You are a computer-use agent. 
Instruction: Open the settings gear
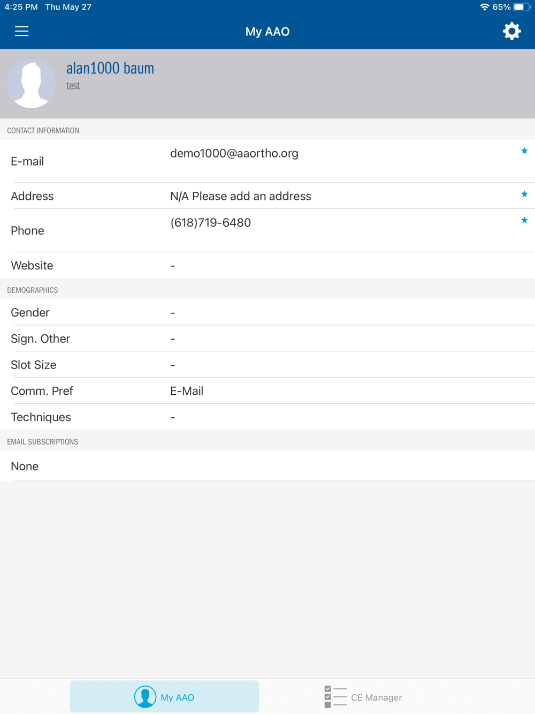(511, 31)
